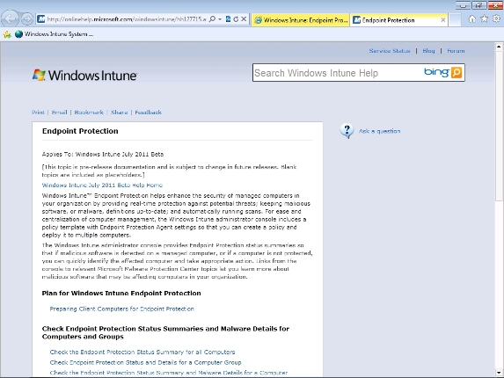The image size is (504, 378).
Task: Click the address bar search magnifier icon
Action: [212, 19]
